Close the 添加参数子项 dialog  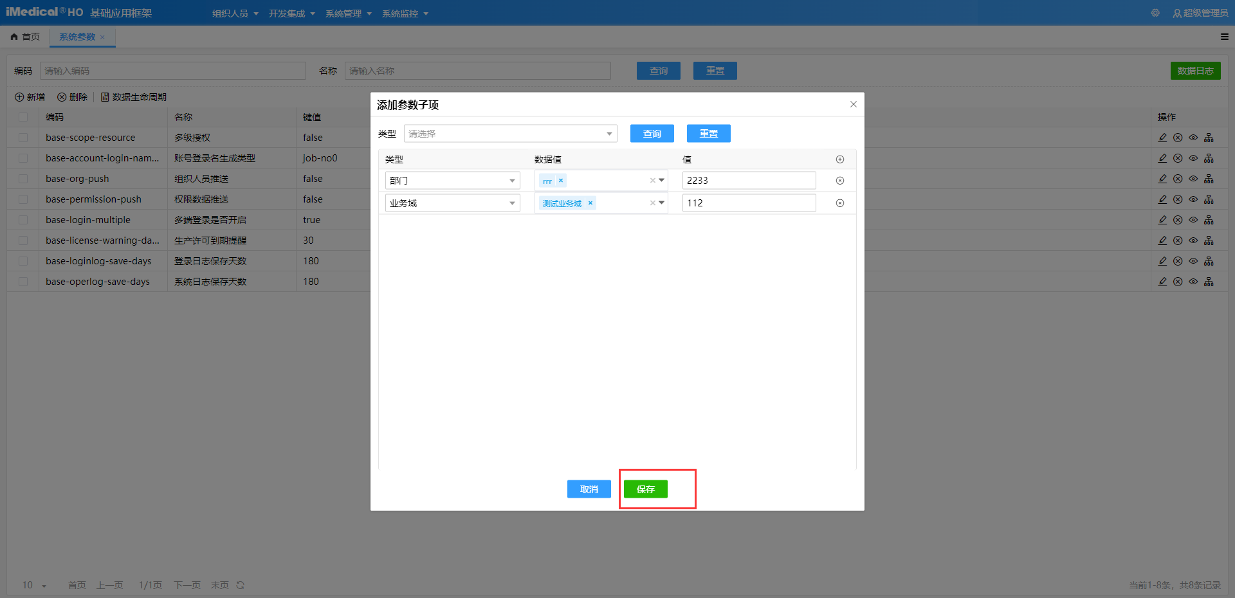pos(854,104)
